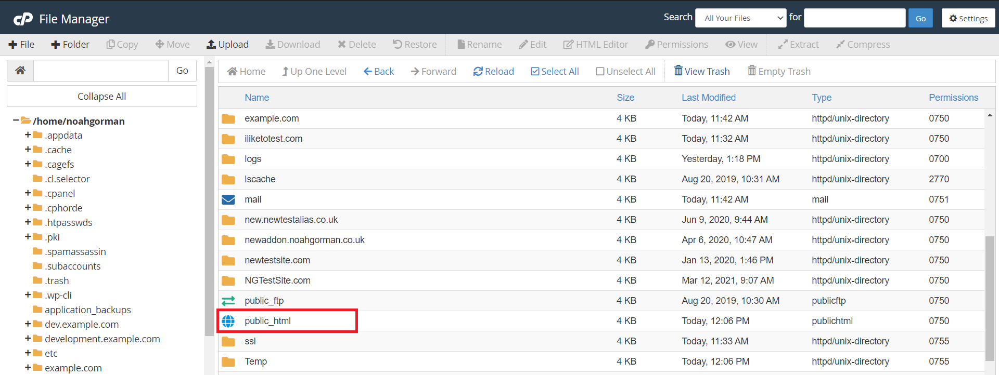The width and height of the screenshot is (999, 375).
Task: Click the search text input field
Action: pyautogui.click(x=854, y=18)
